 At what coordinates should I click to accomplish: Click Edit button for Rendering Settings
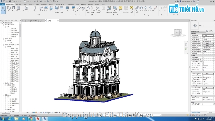[x=208, y=74]
